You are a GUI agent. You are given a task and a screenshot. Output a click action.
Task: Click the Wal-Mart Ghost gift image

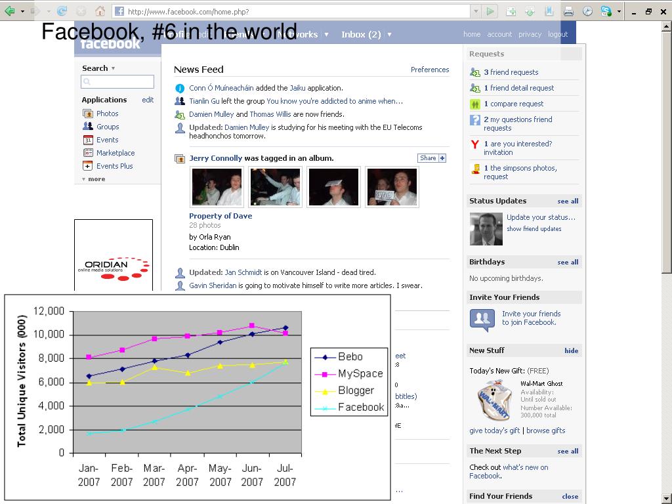click(x=495, y=400)
